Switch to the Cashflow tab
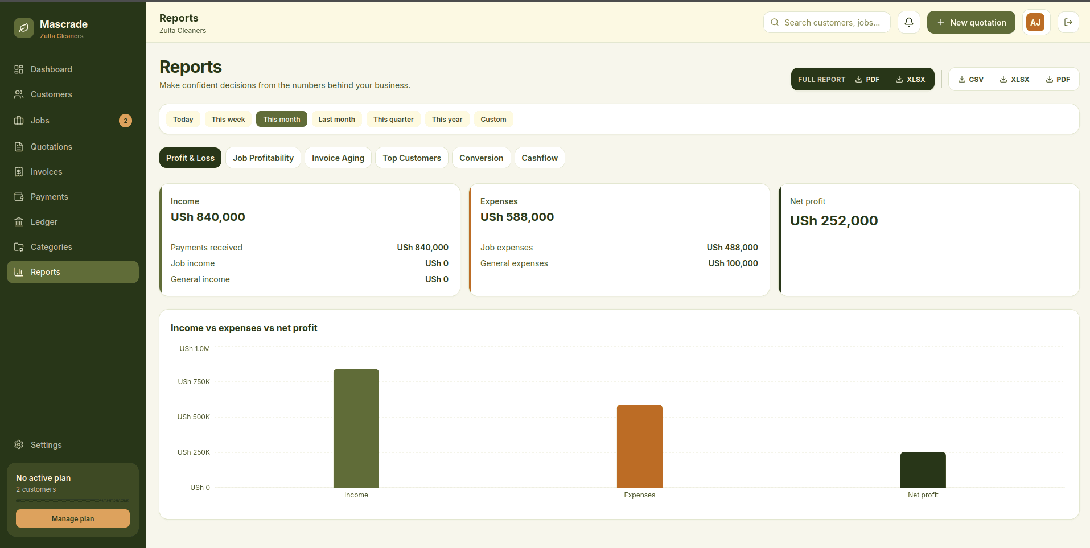 [540, 158]
